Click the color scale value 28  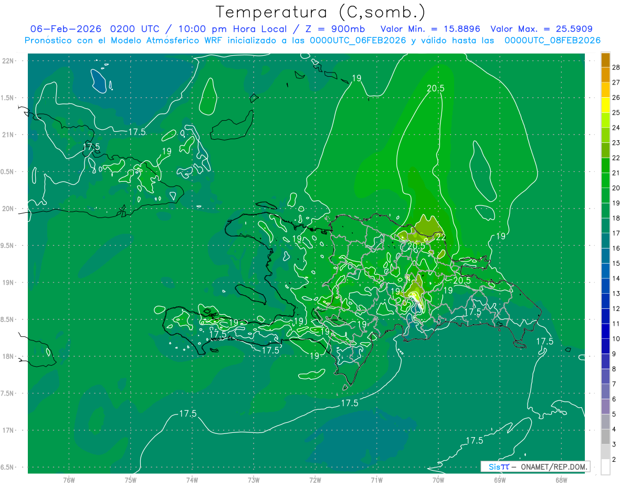click(616, 68)
